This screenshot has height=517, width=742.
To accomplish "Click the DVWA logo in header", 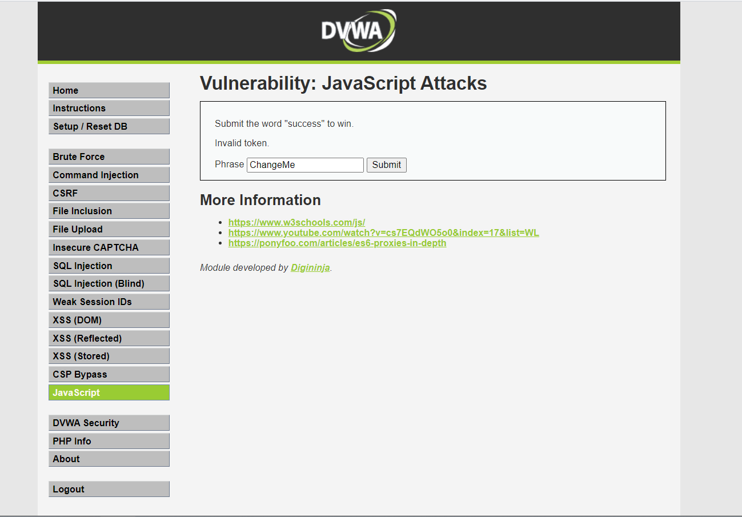I will (358, 31).
